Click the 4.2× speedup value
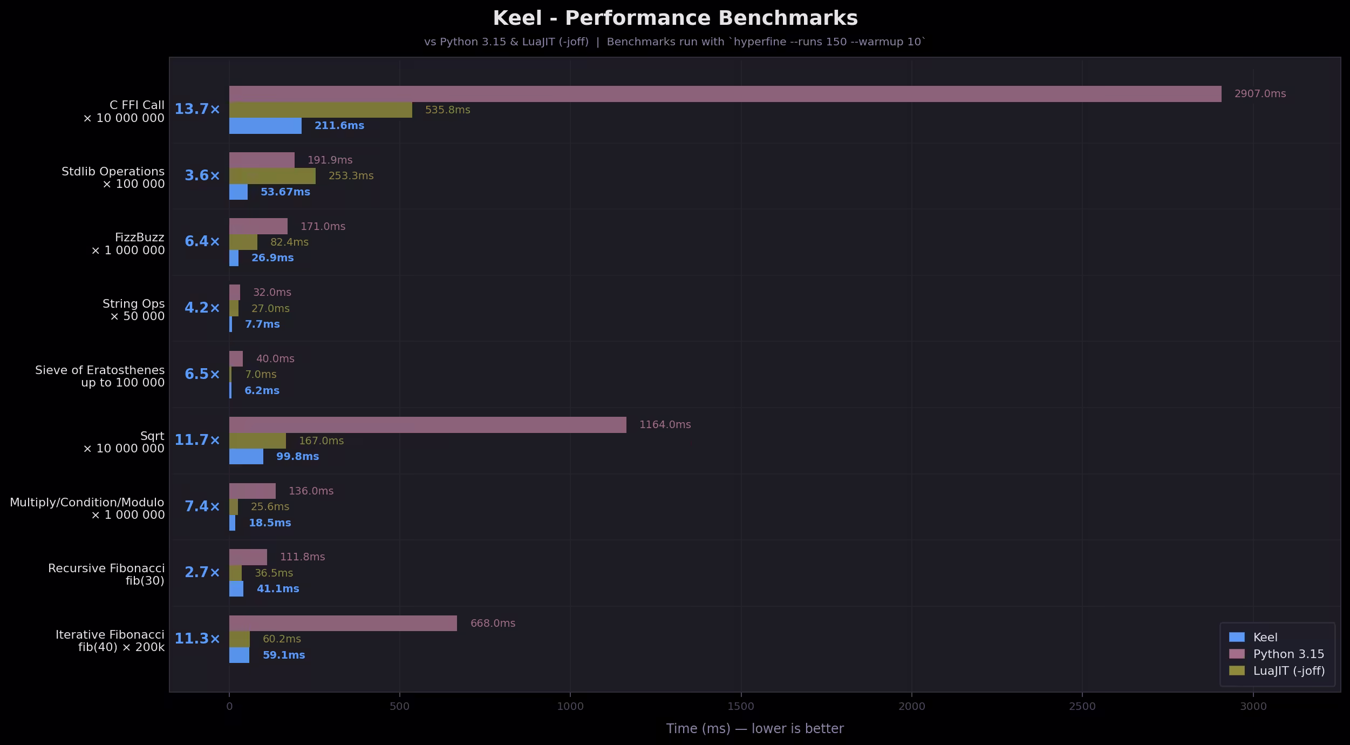This screenshot has width=1350, height=745. (202, 308)
